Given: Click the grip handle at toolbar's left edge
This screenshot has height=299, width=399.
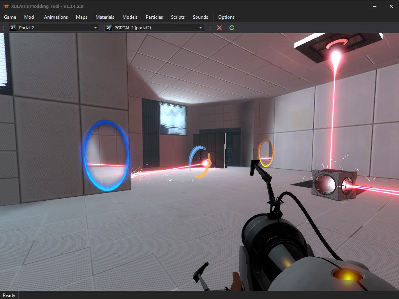Looking at the screenshot, I should pyautogui.click(x=3, y=28).
